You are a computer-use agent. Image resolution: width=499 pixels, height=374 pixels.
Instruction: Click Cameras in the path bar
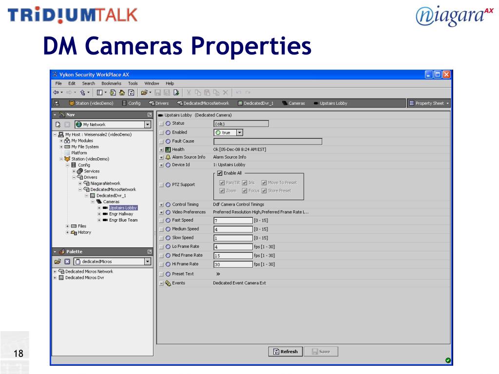(x=293, y=103)
